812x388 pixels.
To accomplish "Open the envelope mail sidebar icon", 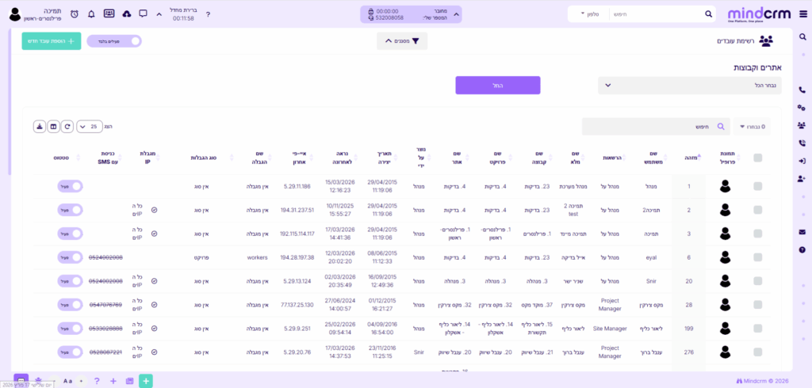I will click(x=802, y=232).
